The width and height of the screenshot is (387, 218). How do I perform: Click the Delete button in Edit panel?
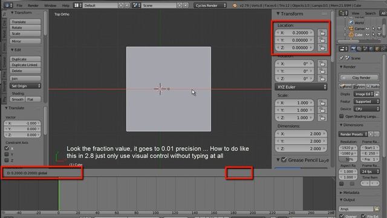[x=25, y=71]
